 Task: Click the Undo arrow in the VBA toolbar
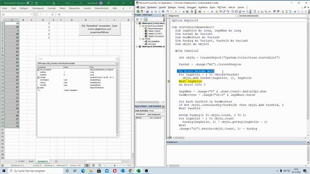(168, 12)
